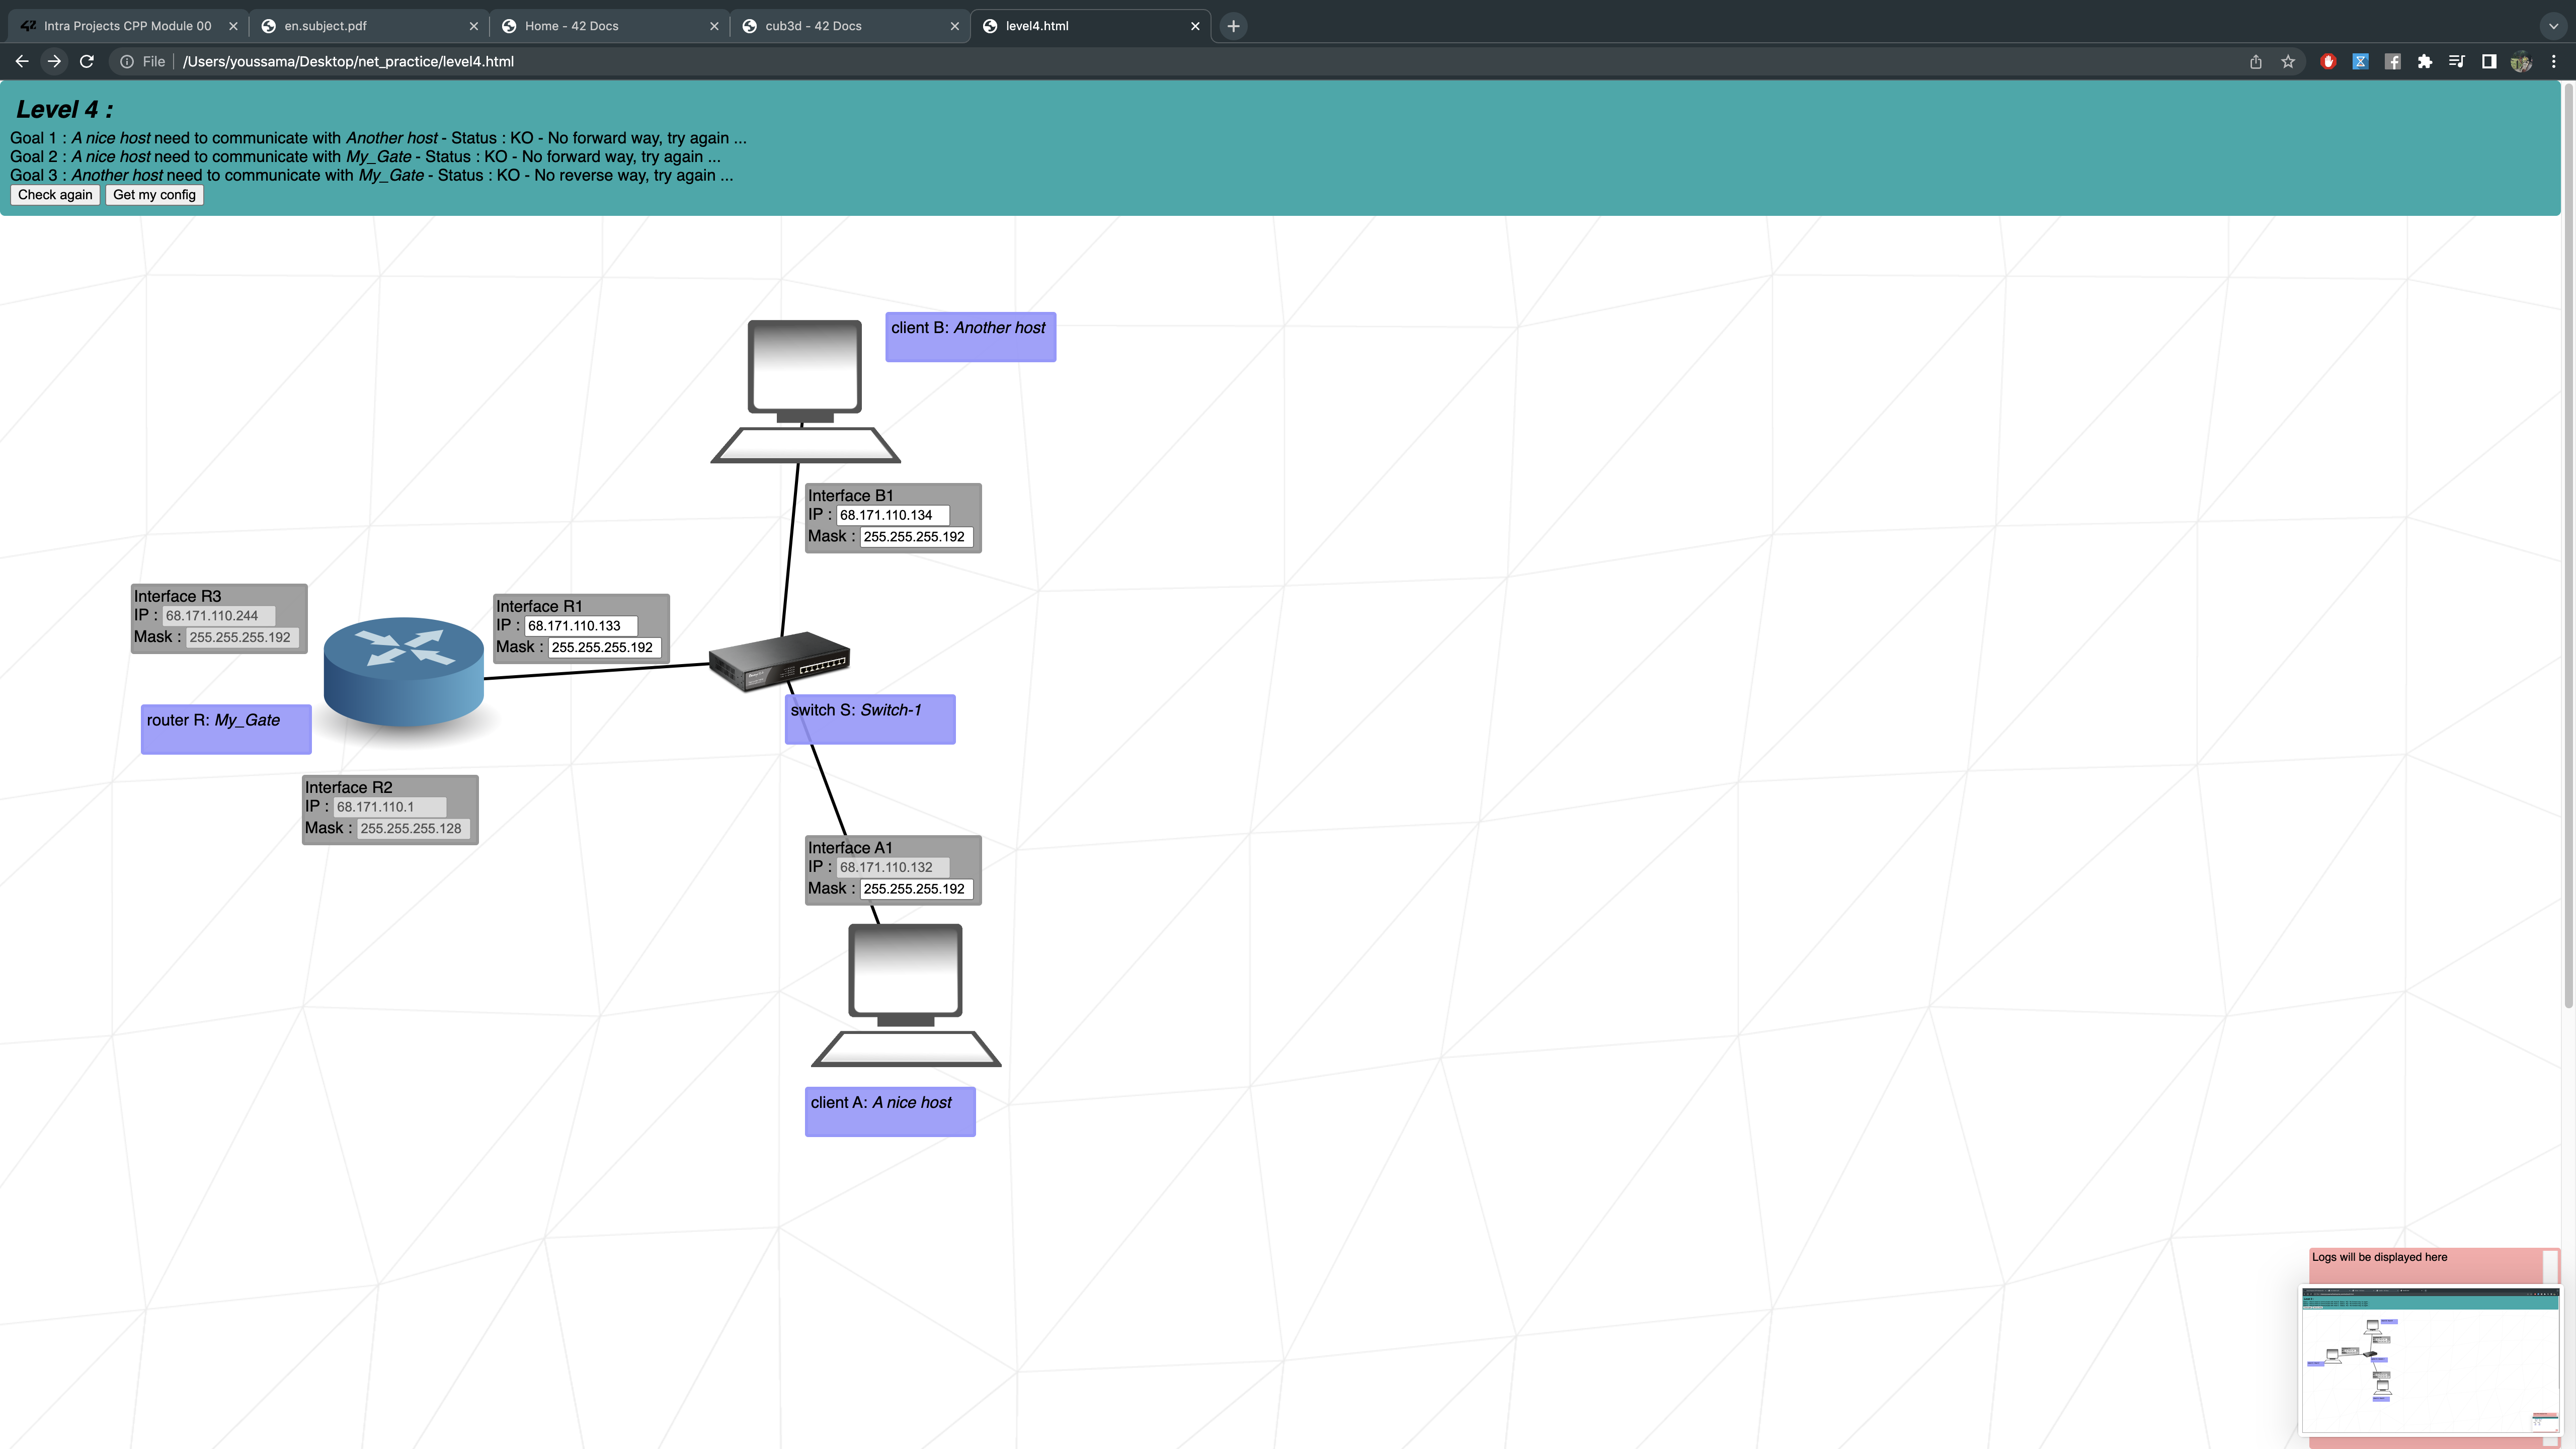This screenshot has width=2576, height=1449.
Task: Click the Get my config button
Action: pyautogui.click(x=154, y=195)
